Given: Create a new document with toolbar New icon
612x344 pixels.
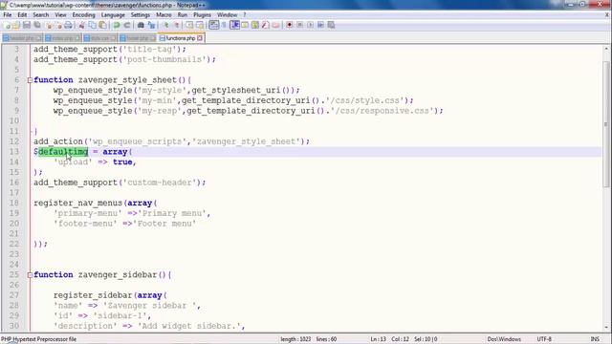Looking at the screenshot, I should [x=7, y=25].
